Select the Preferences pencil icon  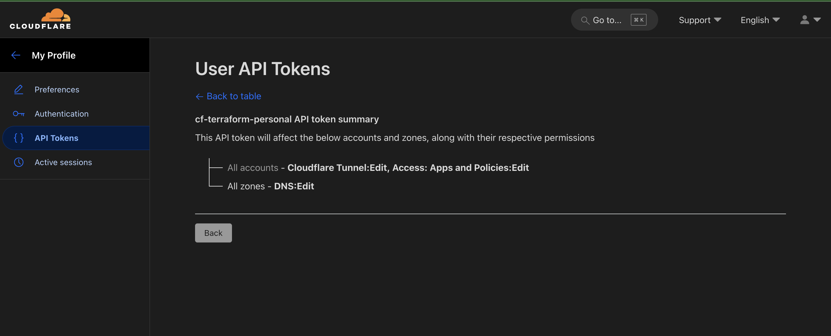pos(18,89)
